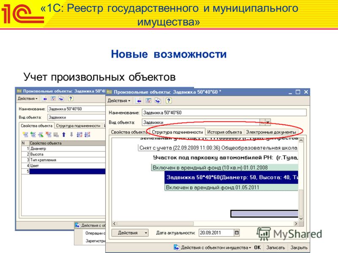Screen dimensions: 338x253
Task: Open calendar picker next to Дата актуальности
Action: coord(237,233)
